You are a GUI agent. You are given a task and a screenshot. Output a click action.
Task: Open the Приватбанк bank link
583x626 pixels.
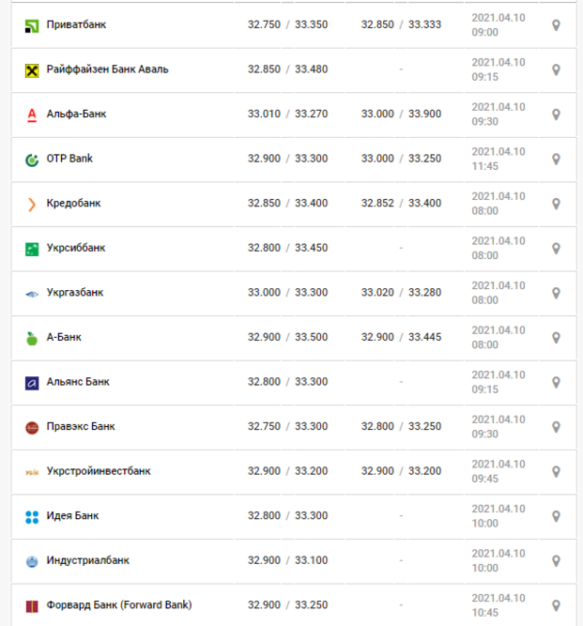(x=76, y=24)
